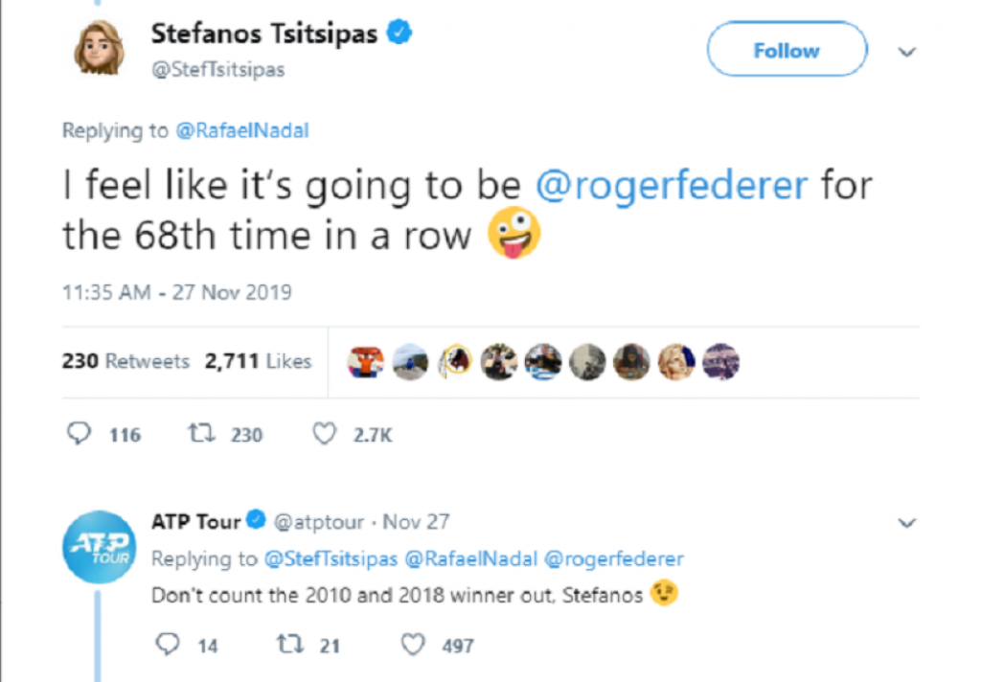Open the dropdown menu on the ATP Tour reply
This screenshot has height=682, width=981.
coord(906,522)
